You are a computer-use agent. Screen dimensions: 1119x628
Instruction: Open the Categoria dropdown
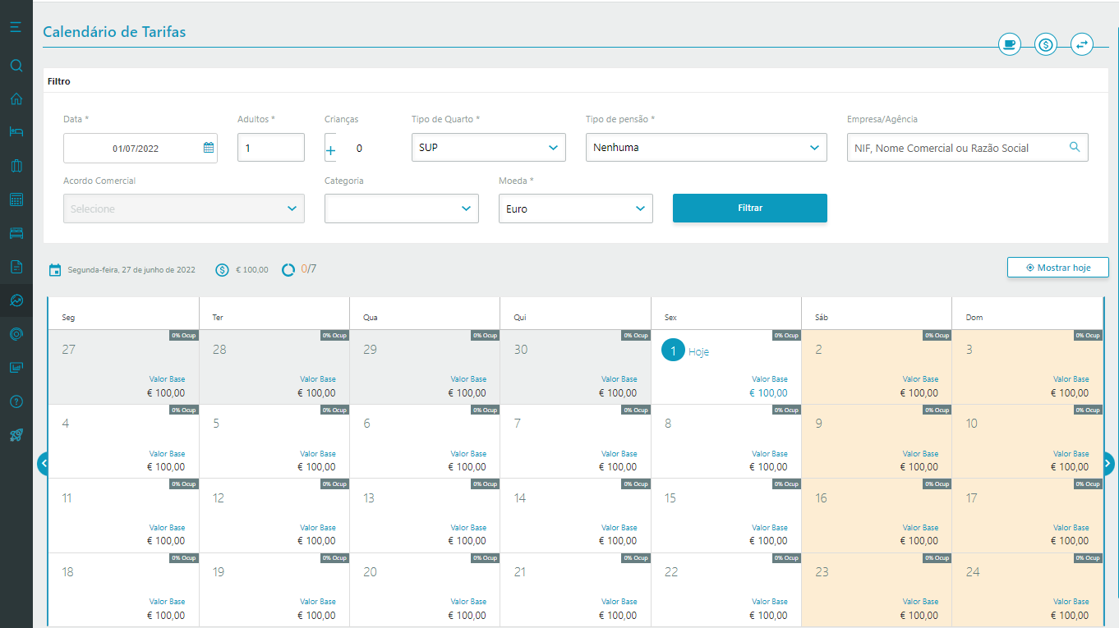coord(401,209)
